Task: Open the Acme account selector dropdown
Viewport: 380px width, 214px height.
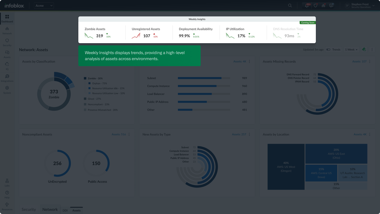Action: 44,5
